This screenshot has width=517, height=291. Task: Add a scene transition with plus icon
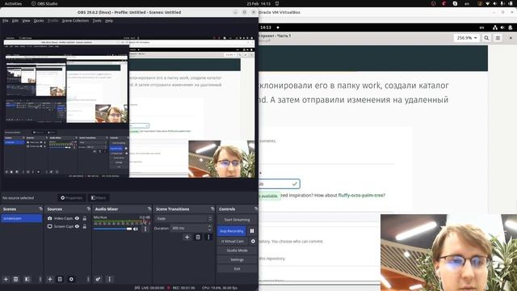pyautogui.click(x=187, y=237)
